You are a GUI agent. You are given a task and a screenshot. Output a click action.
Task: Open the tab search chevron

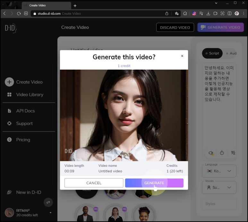pos(216,3)
